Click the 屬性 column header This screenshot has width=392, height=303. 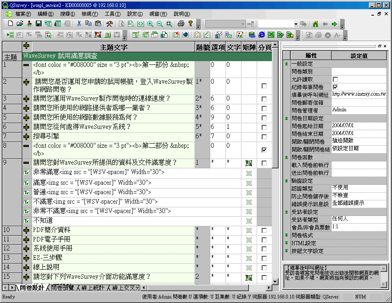311,56
